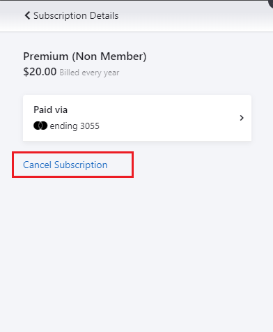This screenshot has height=332, width=273.
Task: Click the number 3055 in card info
Action: tap(90, 126)
